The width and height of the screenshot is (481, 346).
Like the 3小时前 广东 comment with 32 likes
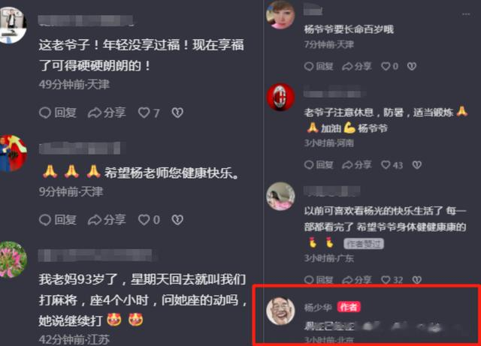click(392, 280)
